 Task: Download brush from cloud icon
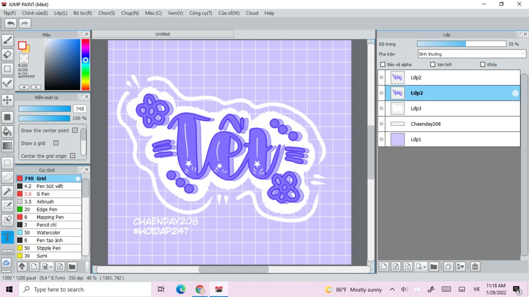pyautogui.click(x=22, y=267)
